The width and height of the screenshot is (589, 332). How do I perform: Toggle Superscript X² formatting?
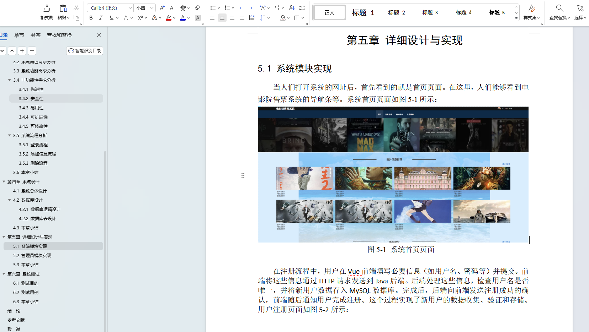(x=140, y=18)
